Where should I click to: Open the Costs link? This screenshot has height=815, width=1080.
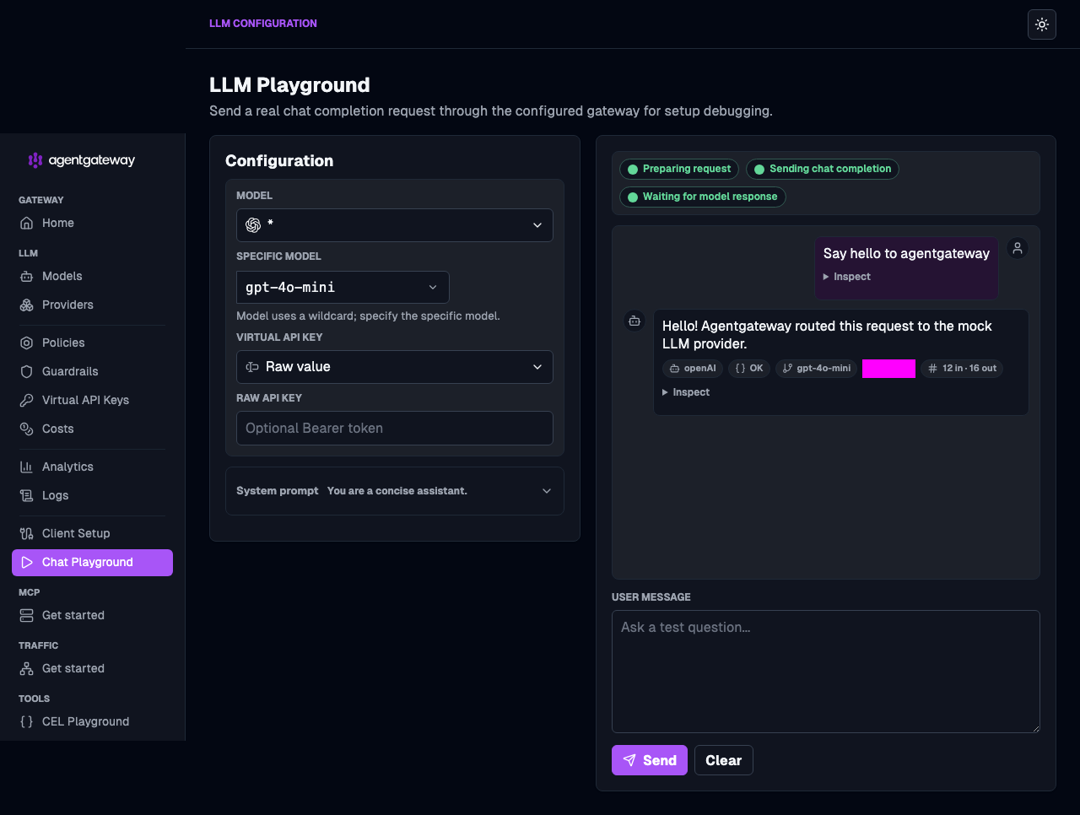click(92, 429)
